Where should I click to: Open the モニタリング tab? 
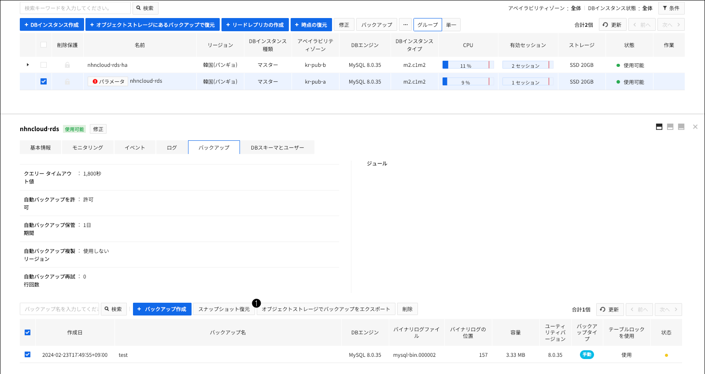(88, 147)
